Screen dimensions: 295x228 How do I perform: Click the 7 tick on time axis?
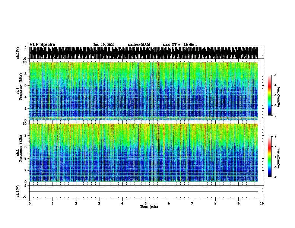[x=192, y=203]
